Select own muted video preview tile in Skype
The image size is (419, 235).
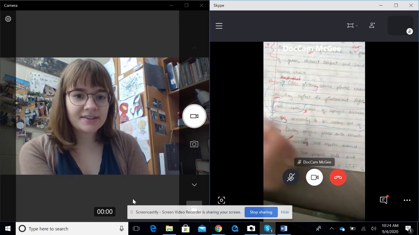coord(401,25)
